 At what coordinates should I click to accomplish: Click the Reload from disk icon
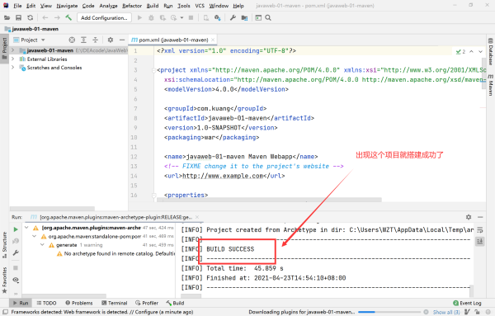coord(30,17)
